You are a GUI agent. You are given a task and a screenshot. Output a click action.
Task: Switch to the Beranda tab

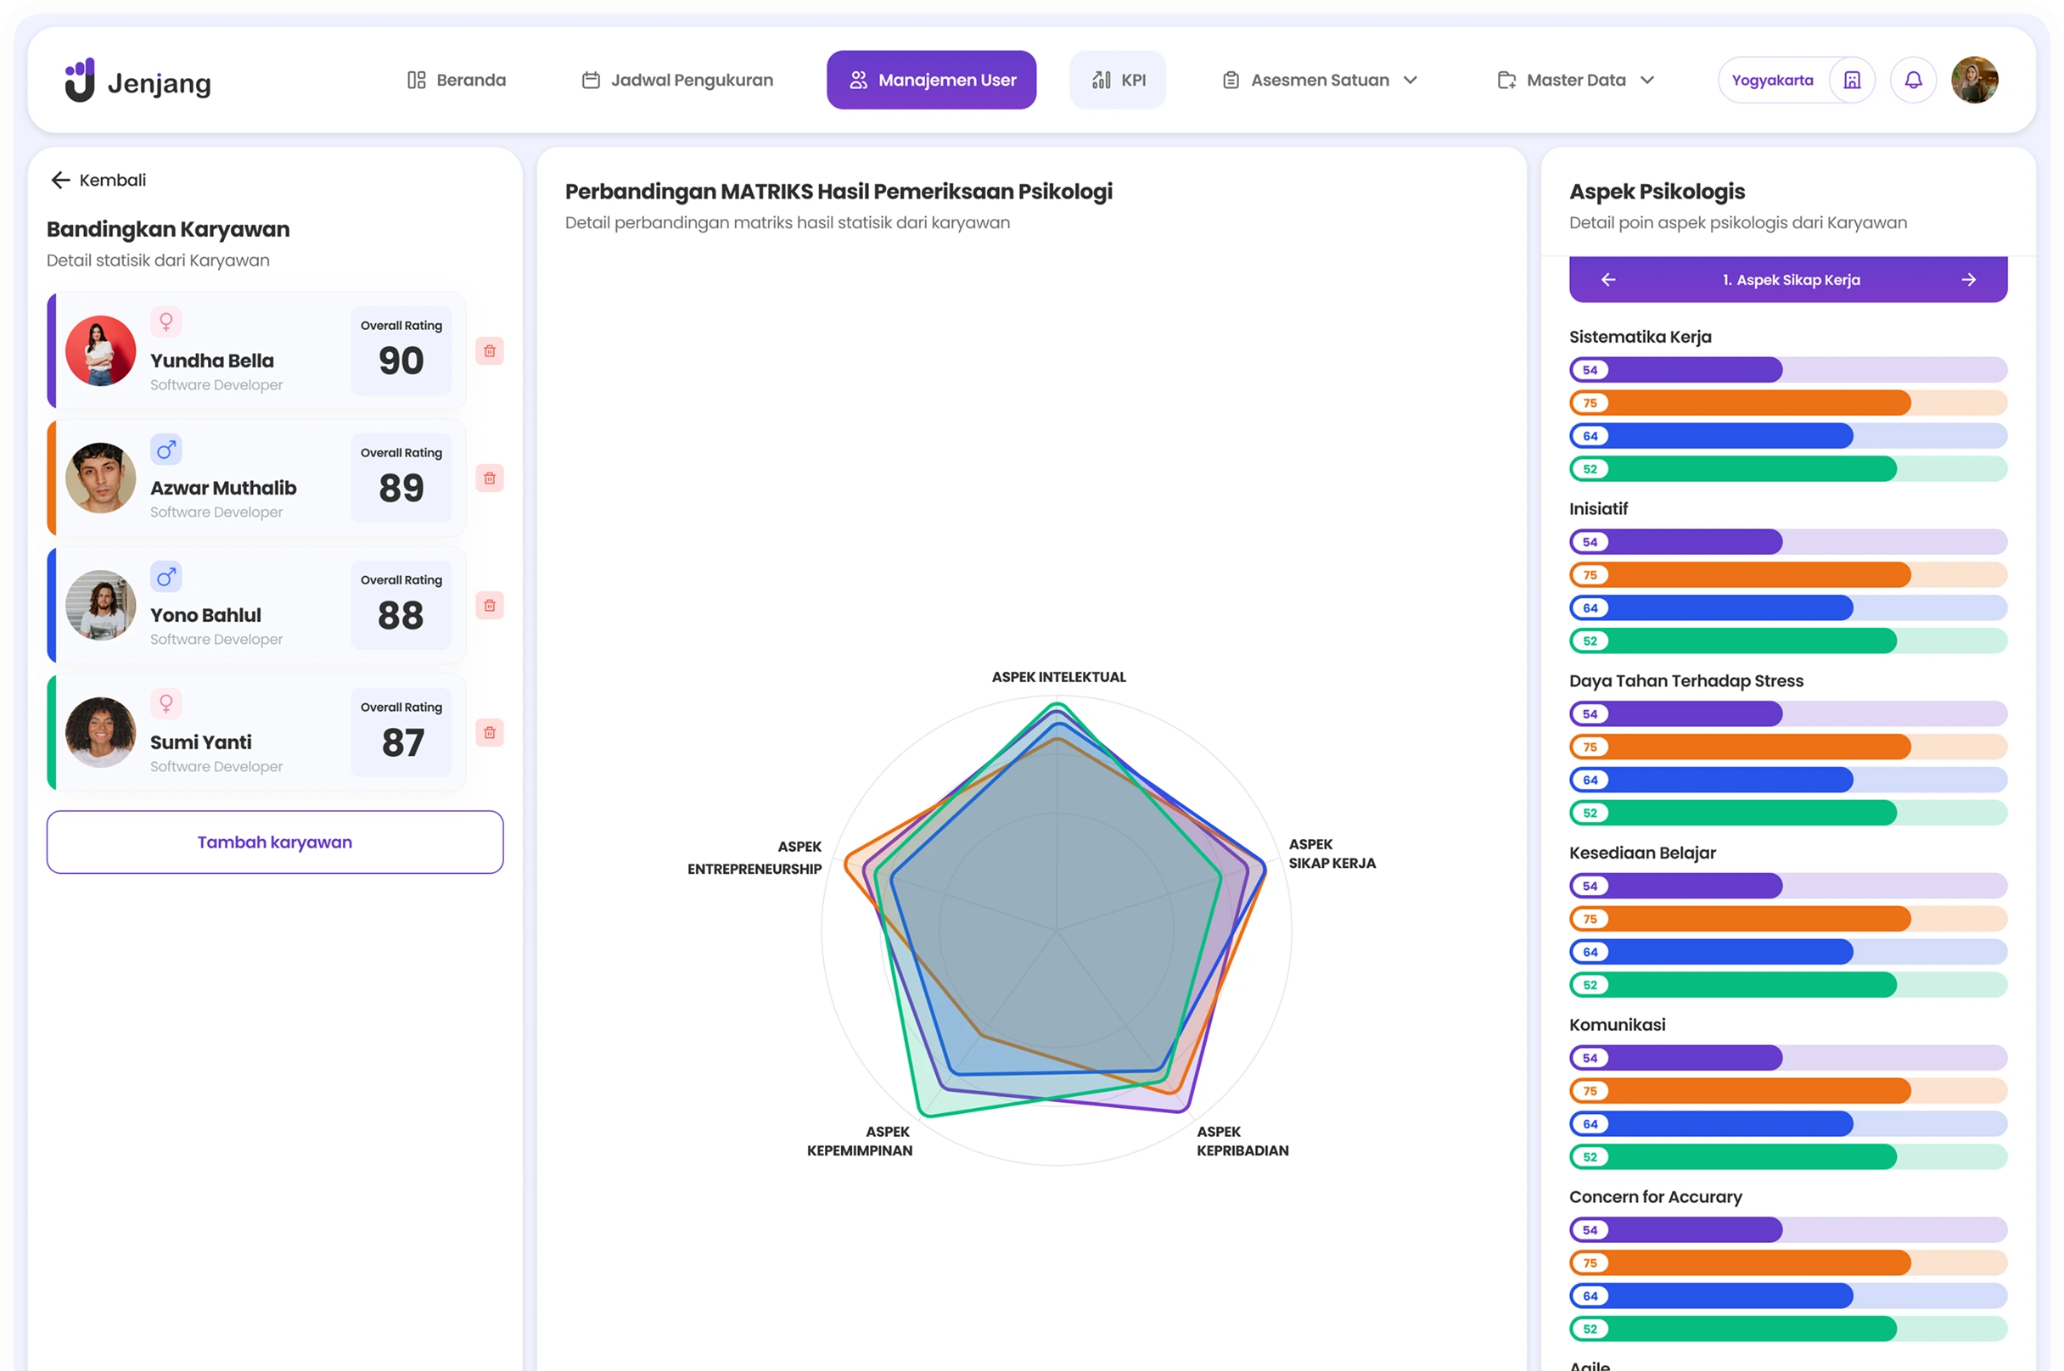point(457,81)
